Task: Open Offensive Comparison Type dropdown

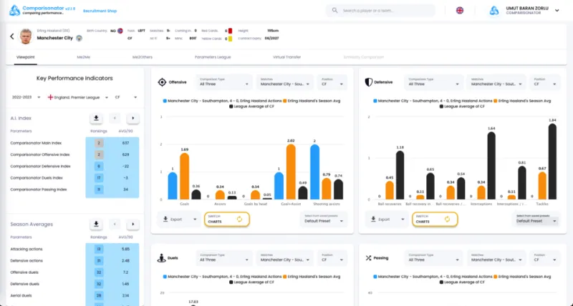Action: click(224, 82)
